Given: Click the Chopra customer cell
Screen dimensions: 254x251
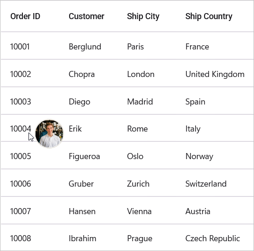Looking at the screenshot, I should [82, 74].
